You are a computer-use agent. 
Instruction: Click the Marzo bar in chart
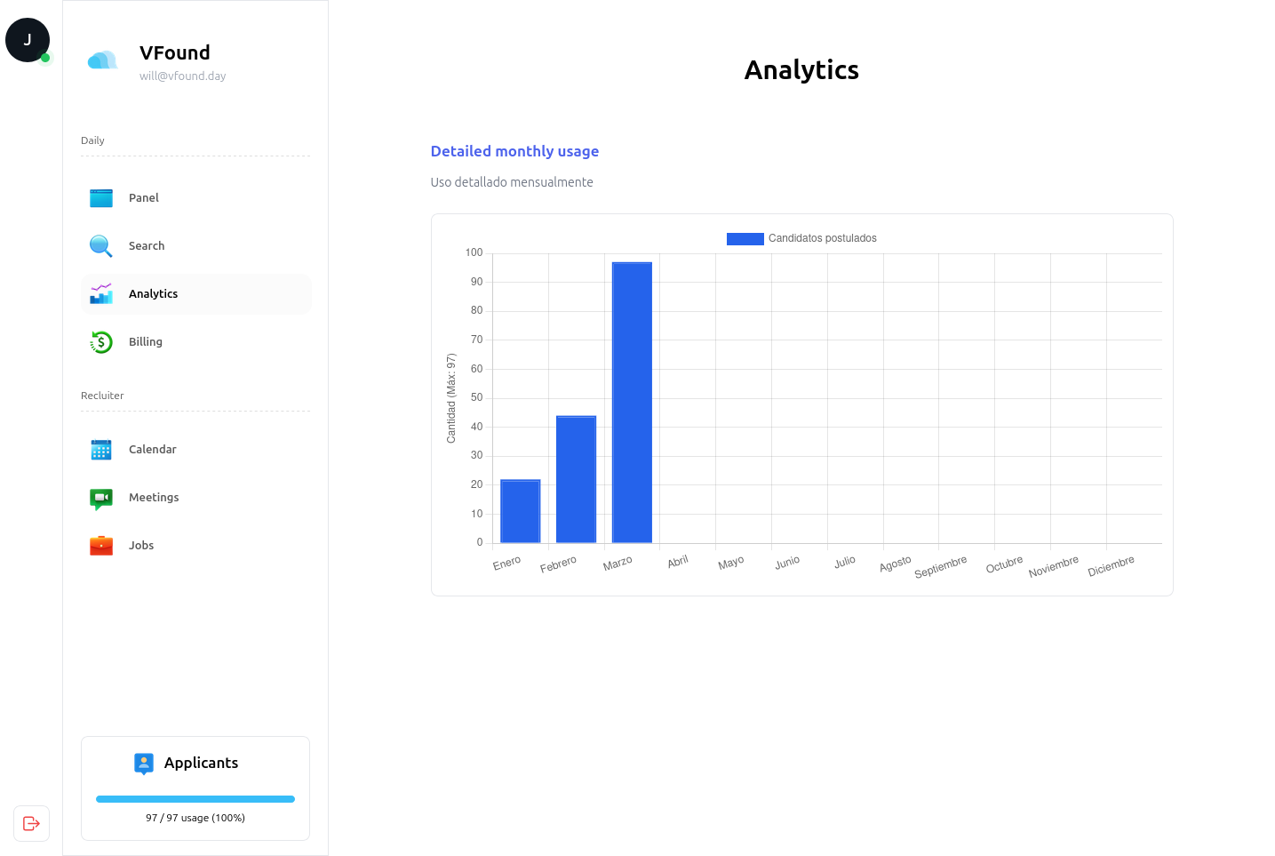632,403
